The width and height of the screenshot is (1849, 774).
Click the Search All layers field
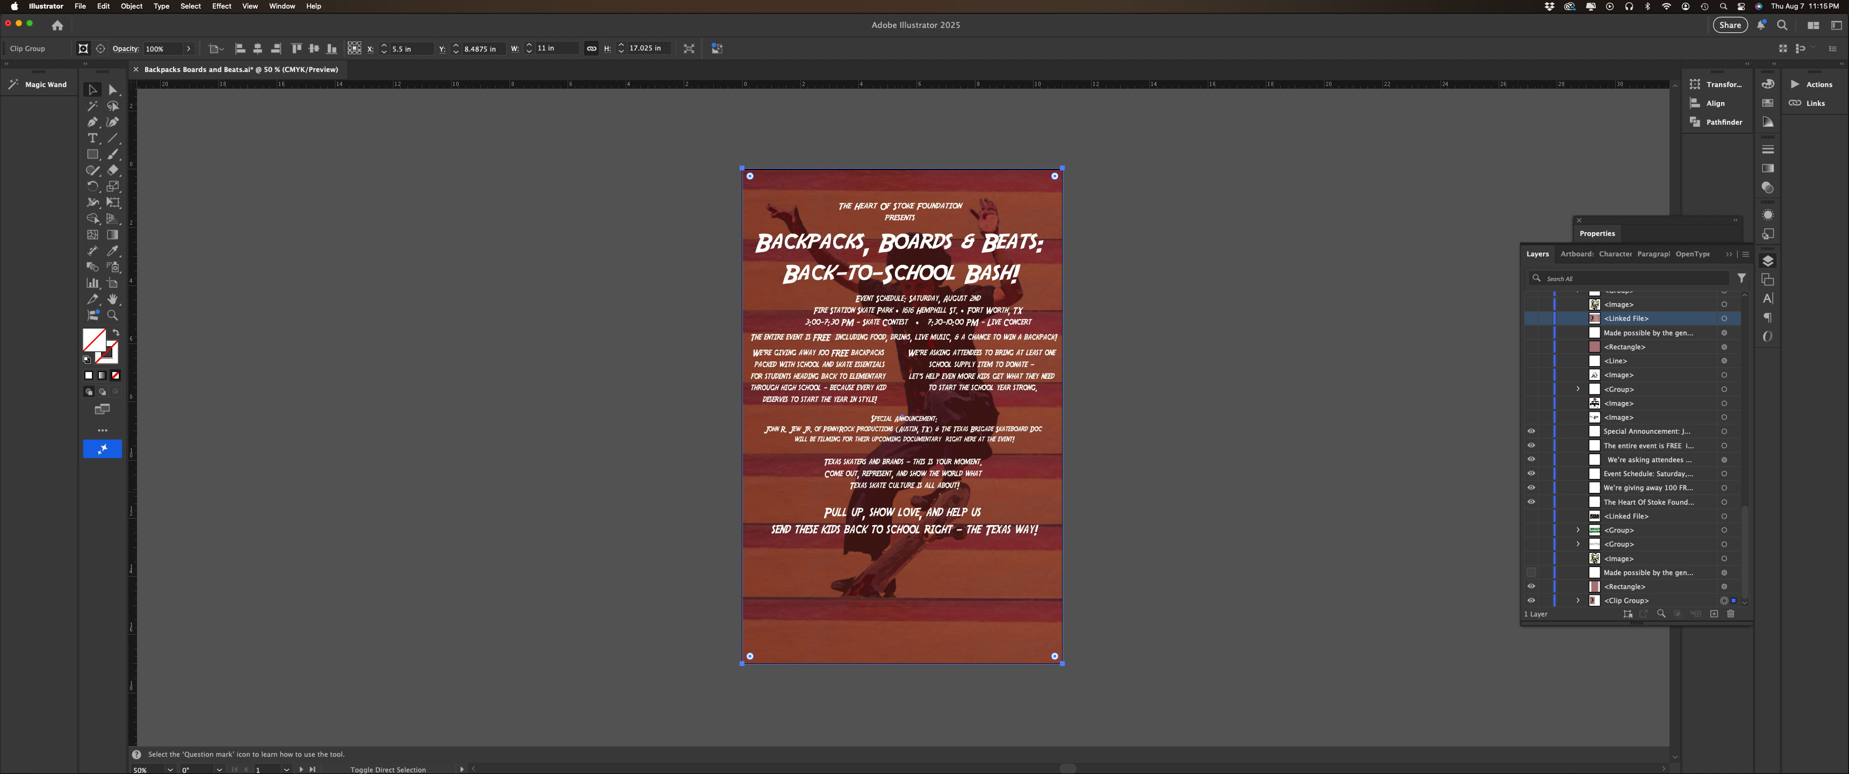(1629, 278)
